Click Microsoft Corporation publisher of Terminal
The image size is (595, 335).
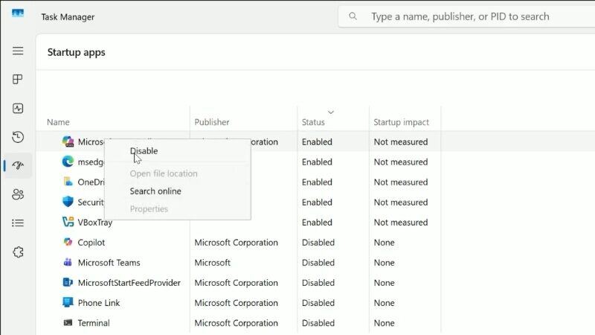(x=236, y=323)
